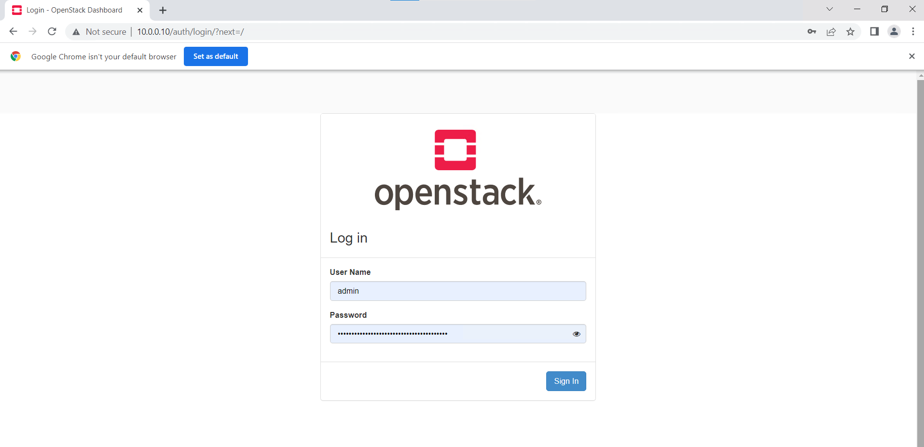The height and width of the screenshot is (447, 924).
Task: Toggle the browser side panel
Action: pyautogui.click(x=874, y=32)
